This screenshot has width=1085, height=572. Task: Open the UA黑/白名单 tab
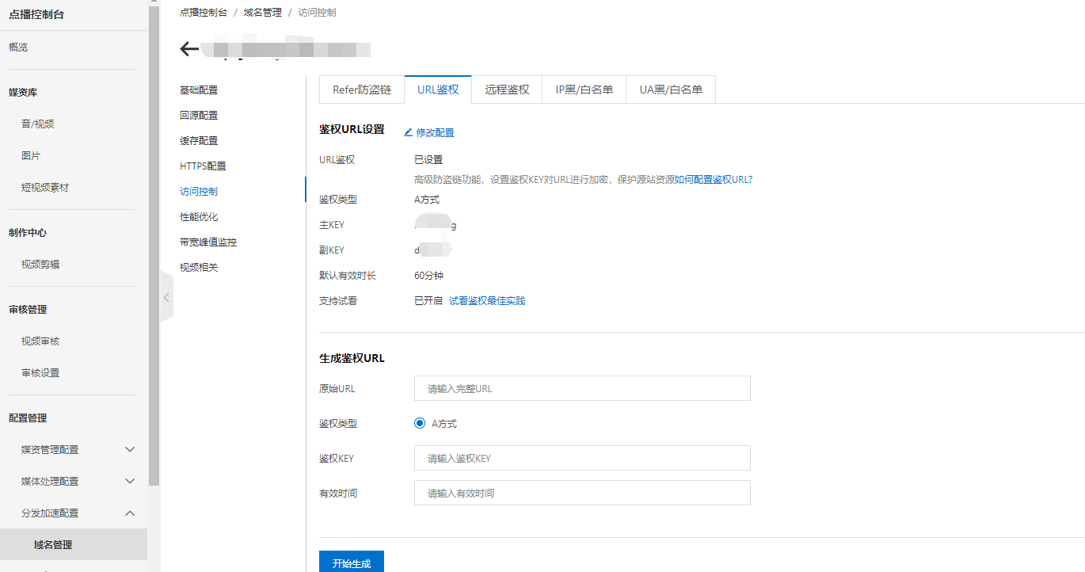(671, 90)
